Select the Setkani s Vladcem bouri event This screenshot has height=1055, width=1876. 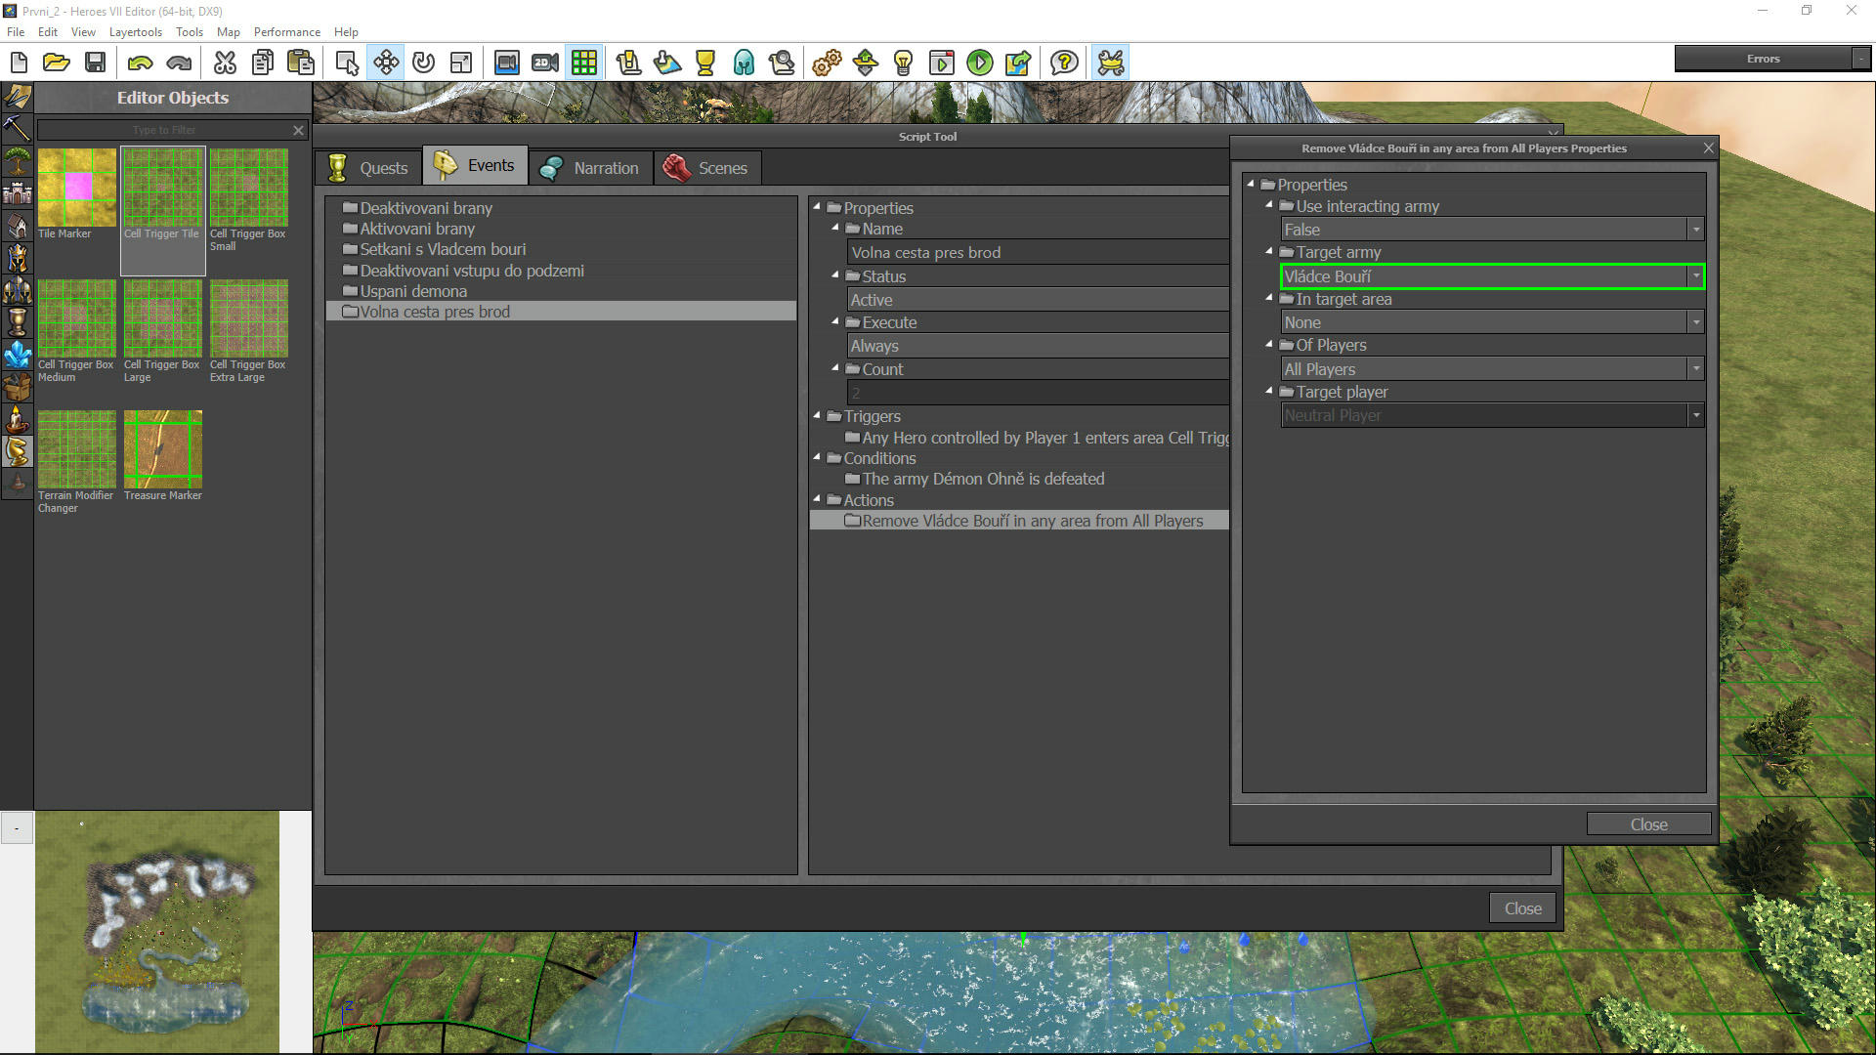click(x=561, y=249)
